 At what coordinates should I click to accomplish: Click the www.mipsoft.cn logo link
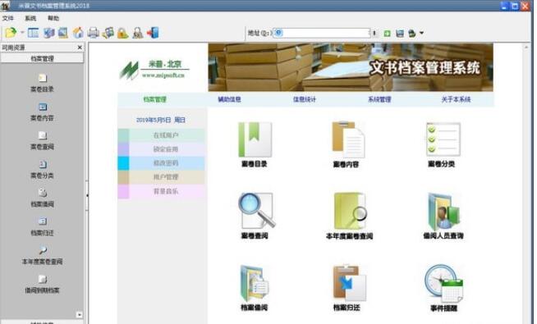163,75
